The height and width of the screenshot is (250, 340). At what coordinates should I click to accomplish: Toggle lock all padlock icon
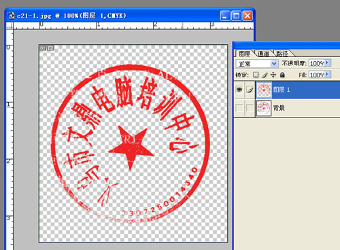tap(282, 75)
